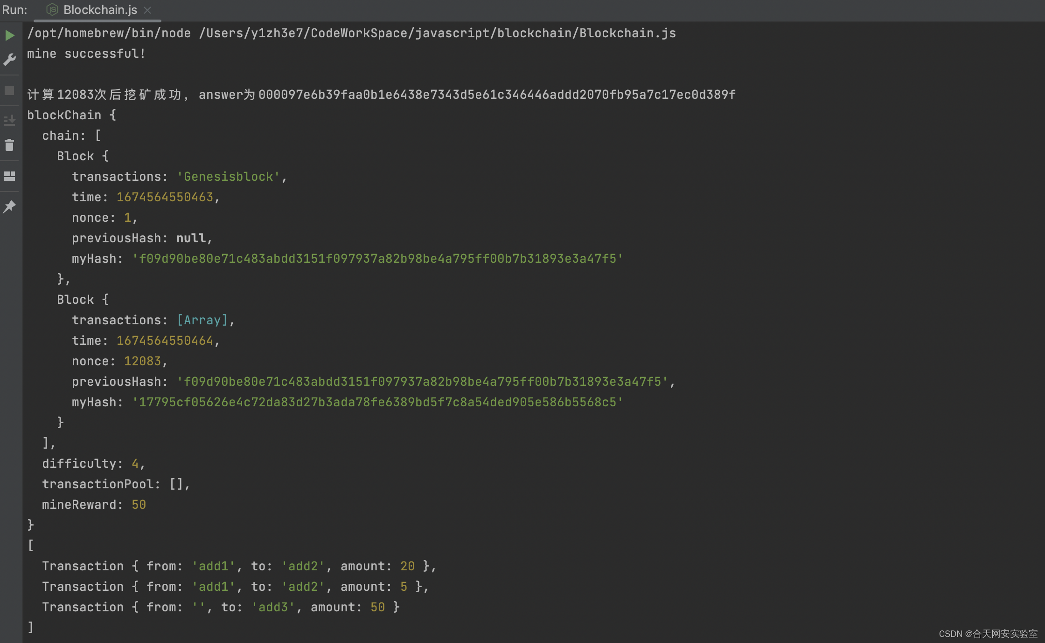The image size is (1045, 643).
Task: Click the 'chain: [' line
Action: (72, 136)
